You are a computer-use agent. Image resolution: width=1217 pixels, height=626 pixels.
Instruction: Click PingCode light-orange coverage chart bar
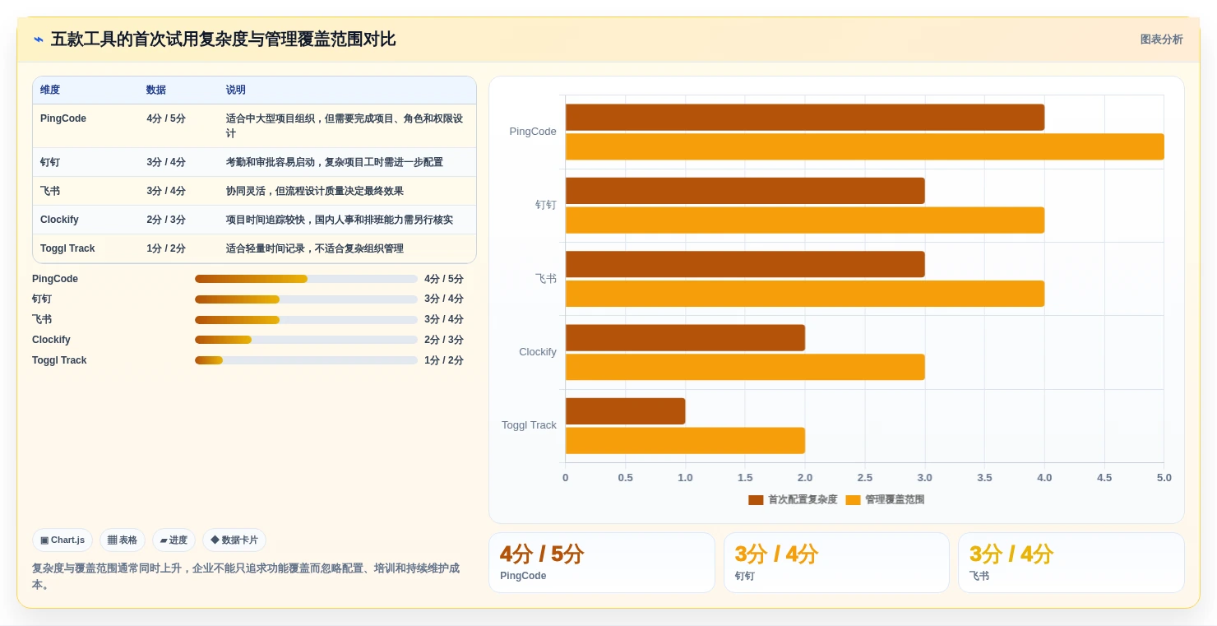[x=865, y=146]
